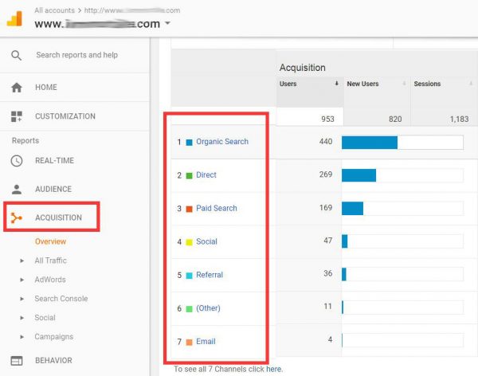Click the search magnifier icon in sidebar
478x376 pixels.
pos(16,55)
